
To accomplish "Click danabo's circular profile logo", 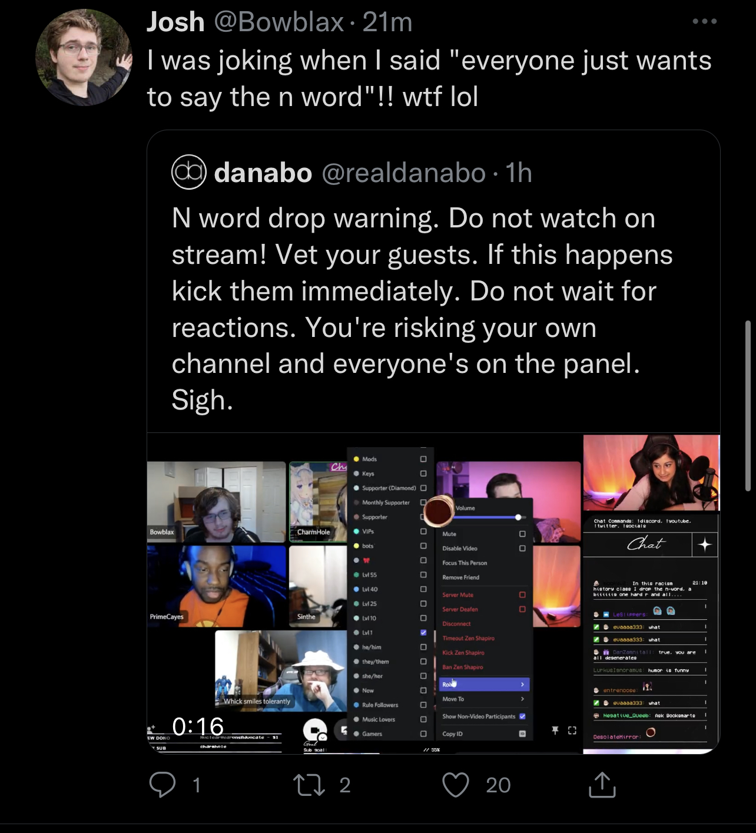I will 189,172.
